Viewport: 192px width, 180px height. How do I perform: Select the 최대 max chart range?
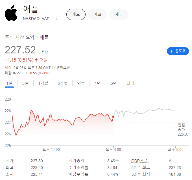130,83
